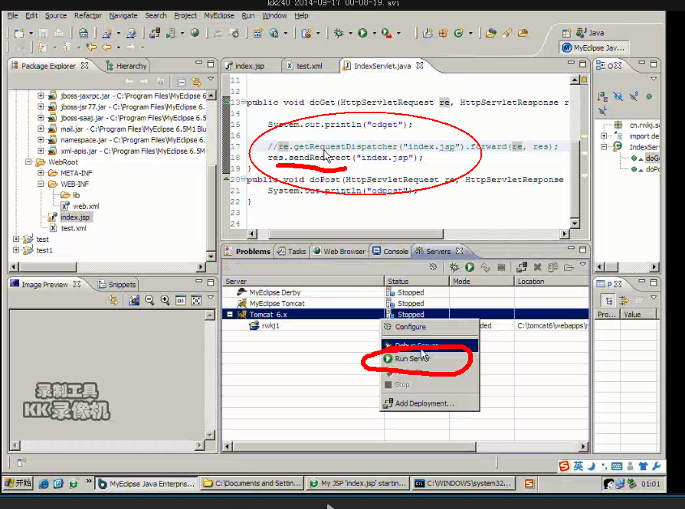Close IndexServlet.java editor tab
This screenshot has height=509, width=685.
(x=420, y=66)
